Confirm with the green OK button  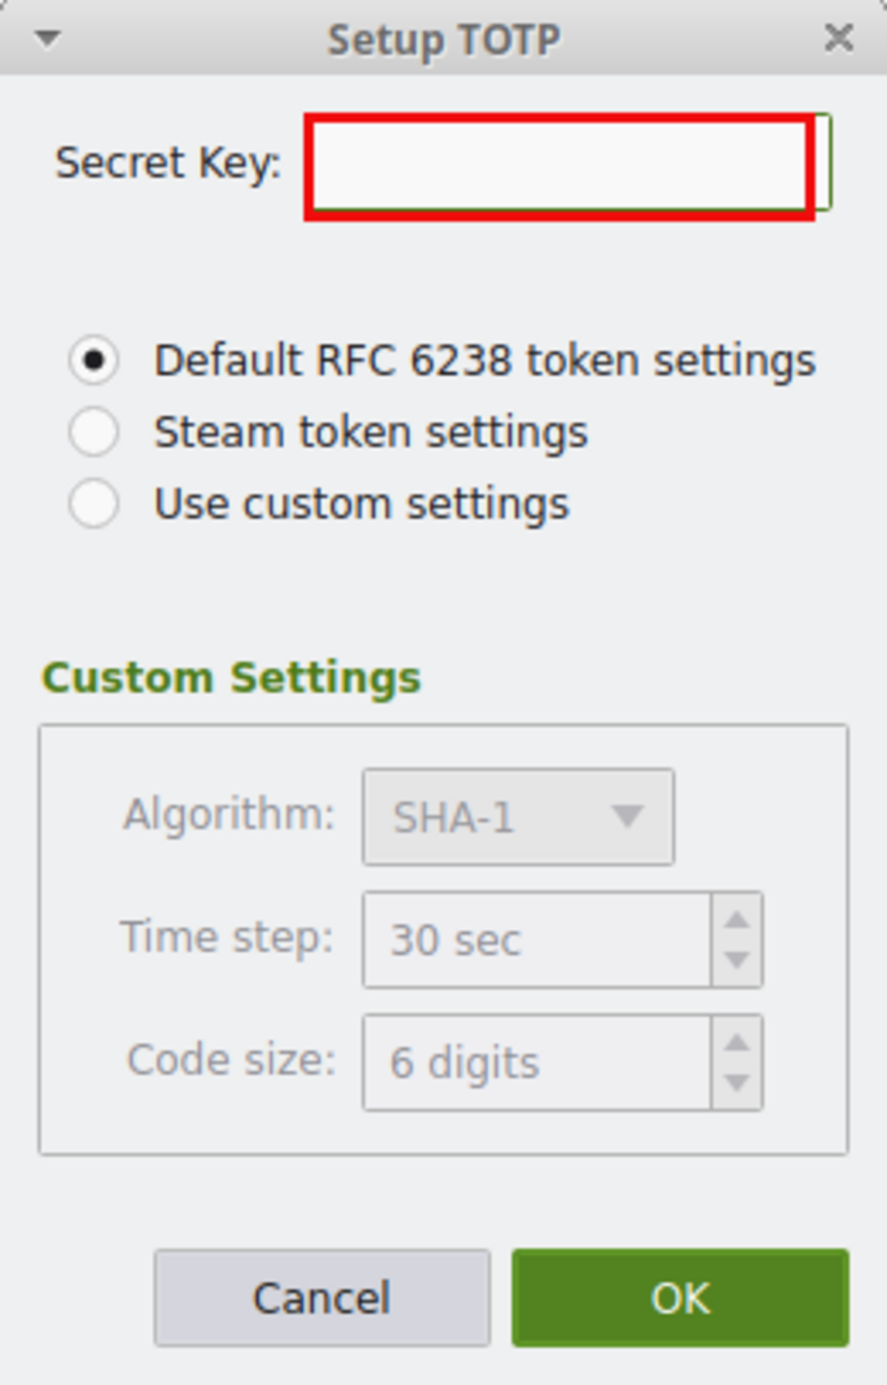pos(680,1297)
